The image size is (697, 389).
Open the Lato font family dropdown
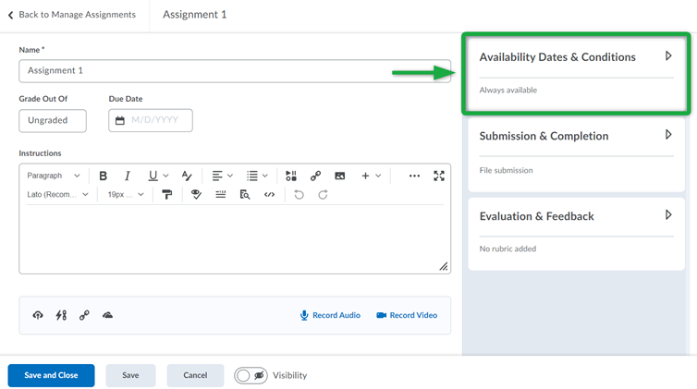point(58,195)
